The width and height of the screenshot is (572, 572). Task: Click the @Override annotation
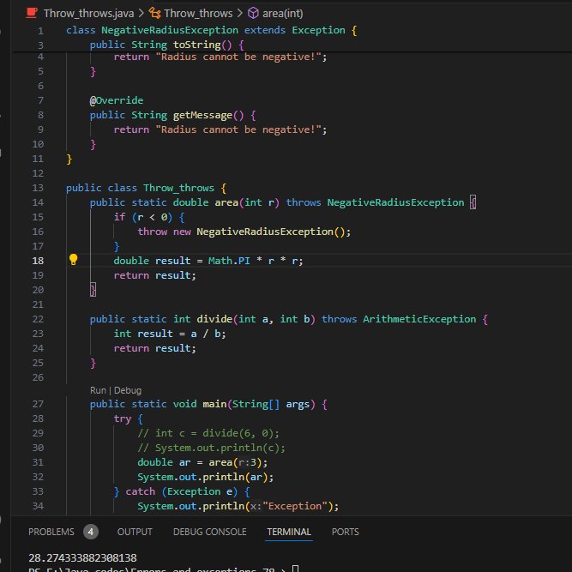click(117, 100)
